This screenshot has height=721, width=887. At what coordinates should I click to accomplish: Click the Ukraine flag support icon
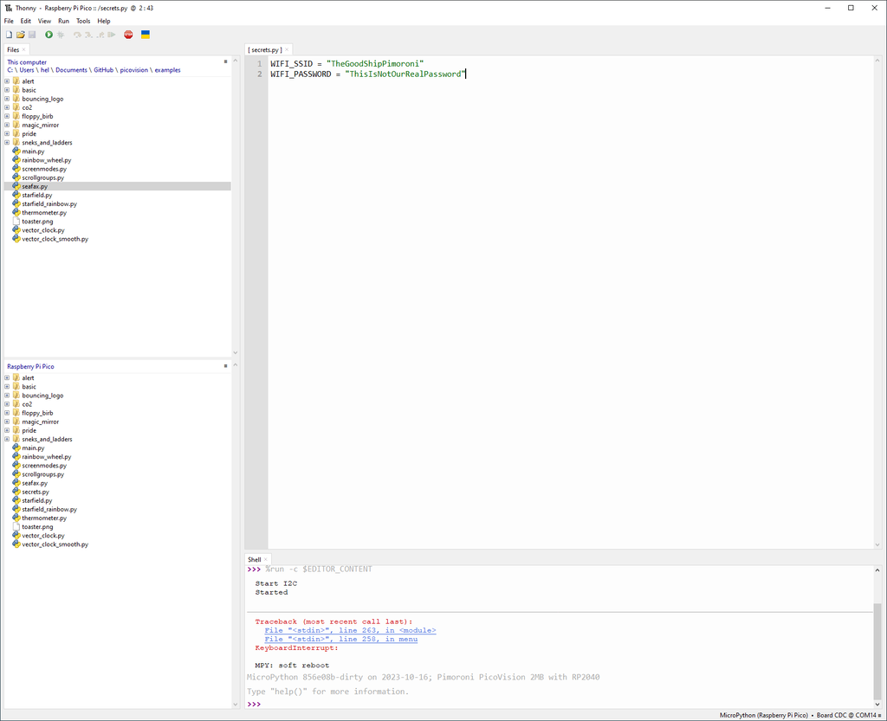pyautogui.click(x=146, y=35)
